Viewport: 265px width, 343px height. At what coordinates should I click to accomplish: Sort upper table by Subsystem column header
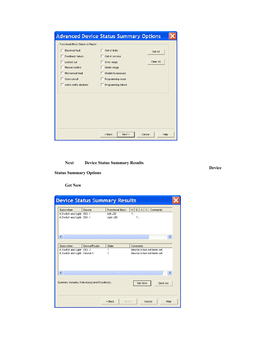coord(70,210)
